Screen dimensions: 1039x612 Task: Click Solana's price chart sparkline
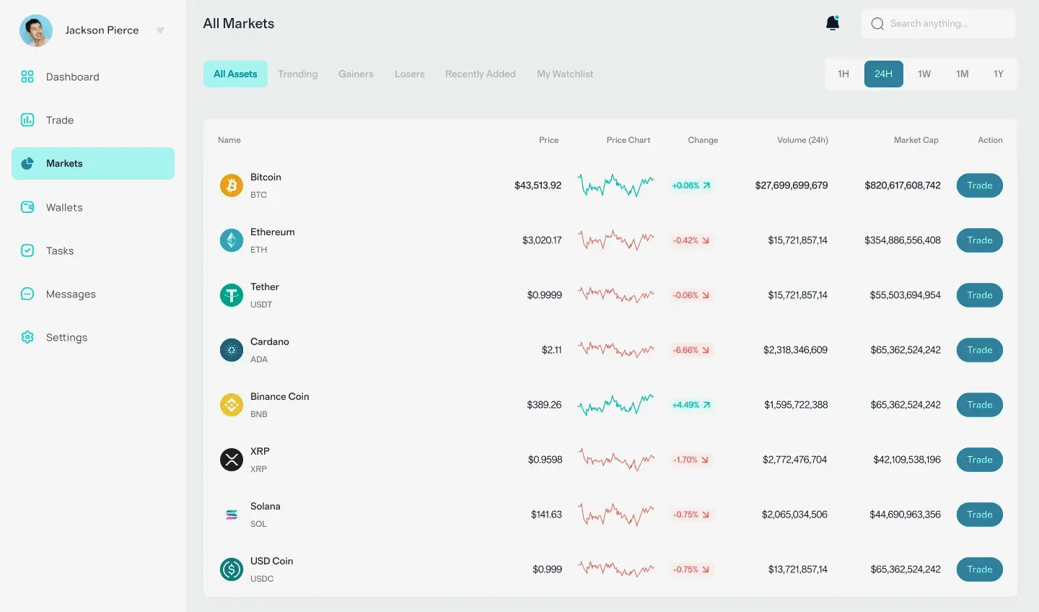pos(616,515)
